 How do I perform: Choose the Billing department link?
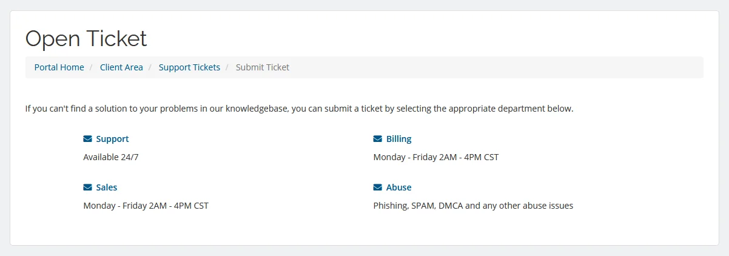[x=398, y=139]
